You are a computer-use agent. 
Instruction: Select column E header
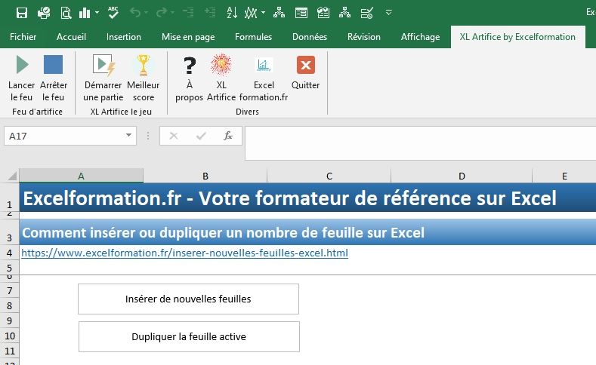coord(564,176)
